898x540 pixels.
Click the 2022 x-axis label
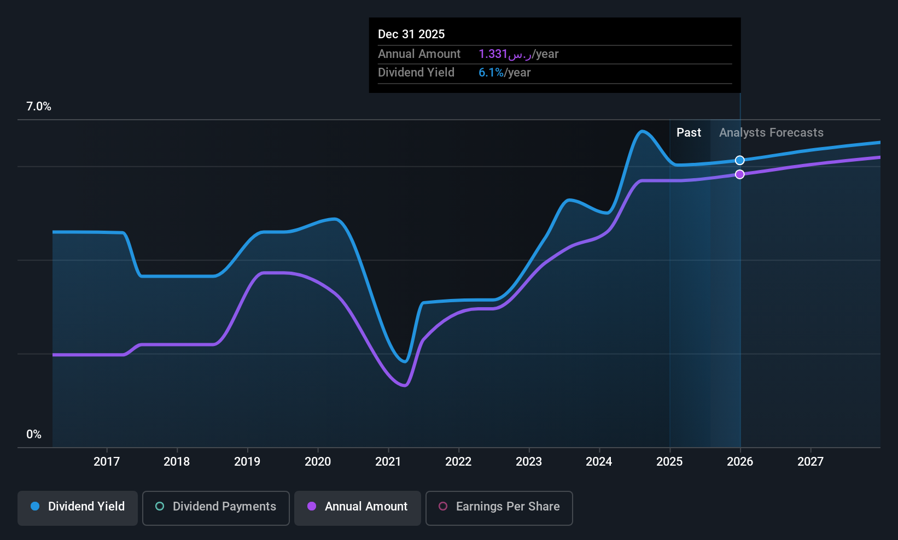point(458,462)
